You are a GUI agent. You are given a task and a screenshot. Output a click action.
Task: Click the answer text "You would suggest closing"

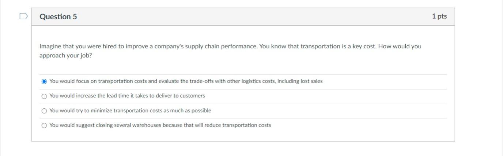tap(160, 125)
